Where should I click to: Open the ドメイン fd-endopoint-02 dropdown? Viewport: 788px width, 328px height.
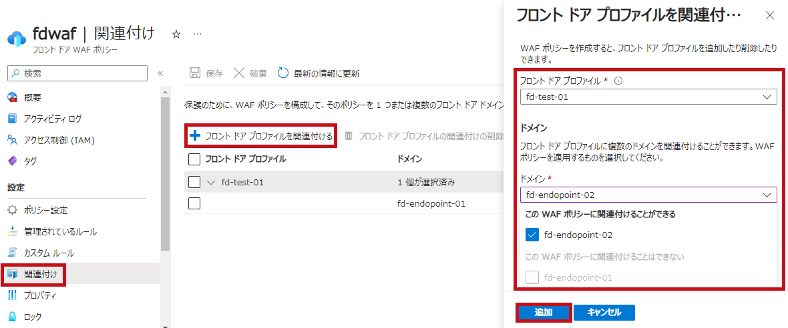coord(648,195)
